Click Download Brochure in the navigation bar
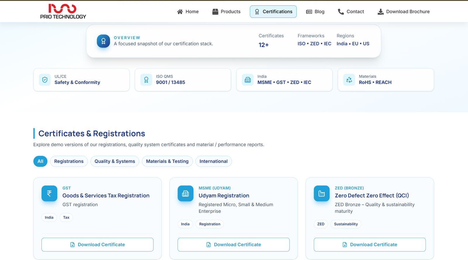This screenshot has width=468, height=260. [404, 12]
